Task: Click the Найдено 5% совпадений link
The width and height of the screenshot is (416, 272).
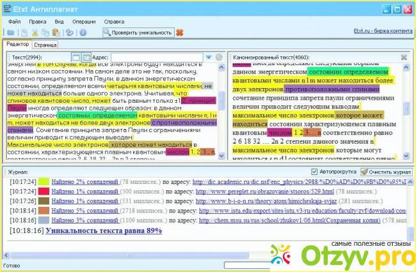Action: 84,210
